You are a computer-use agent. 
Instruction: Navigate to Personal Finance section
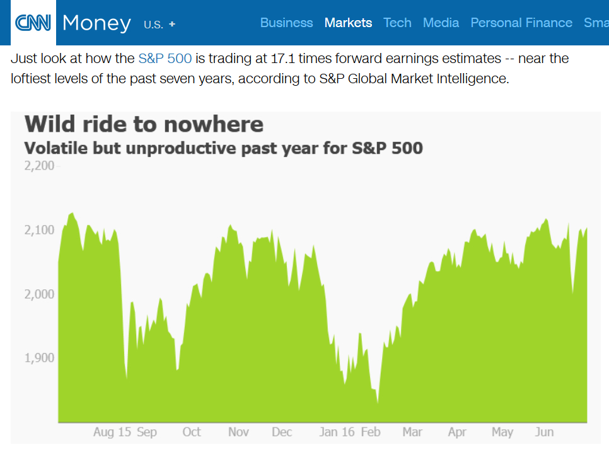[x=521, y=23]
